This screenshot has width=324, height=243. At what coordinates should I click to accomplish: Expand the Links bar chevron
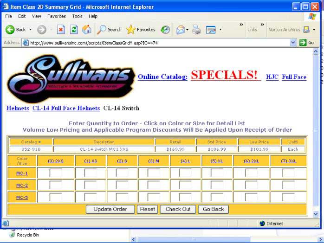tap(262, 25)
